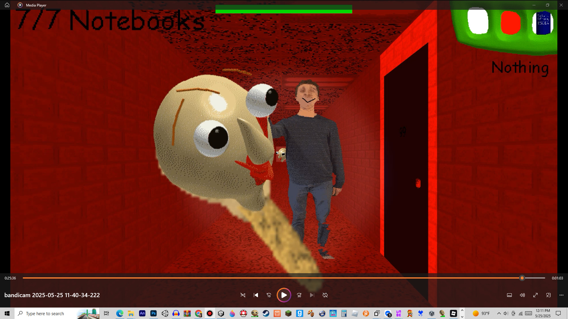Image resolution: width=568 pixels, height=319 pixels.
Task: Open Fall Guys from the taskbar
Action: coord(333,313)
